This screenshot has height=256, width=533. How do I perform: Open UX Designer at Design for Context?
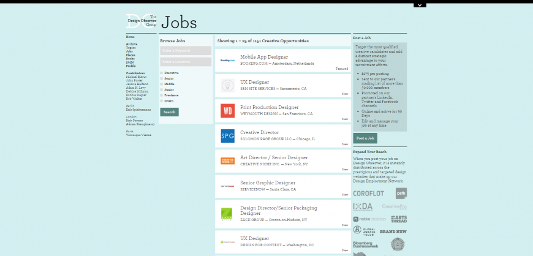[x=255, y=239]
